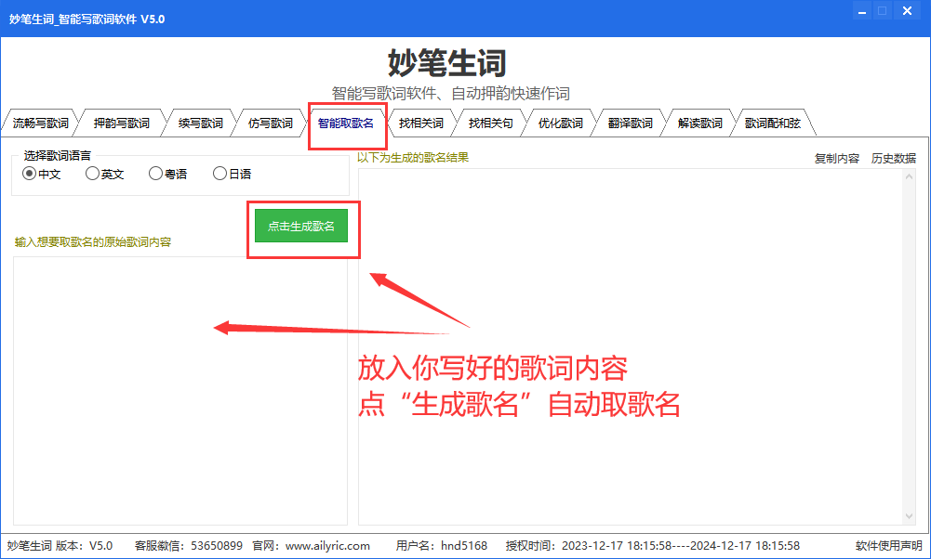This screenshot has height=559, width=931.
Task: Open the 流畅写歌词 tab
Action: pos(40,123)
